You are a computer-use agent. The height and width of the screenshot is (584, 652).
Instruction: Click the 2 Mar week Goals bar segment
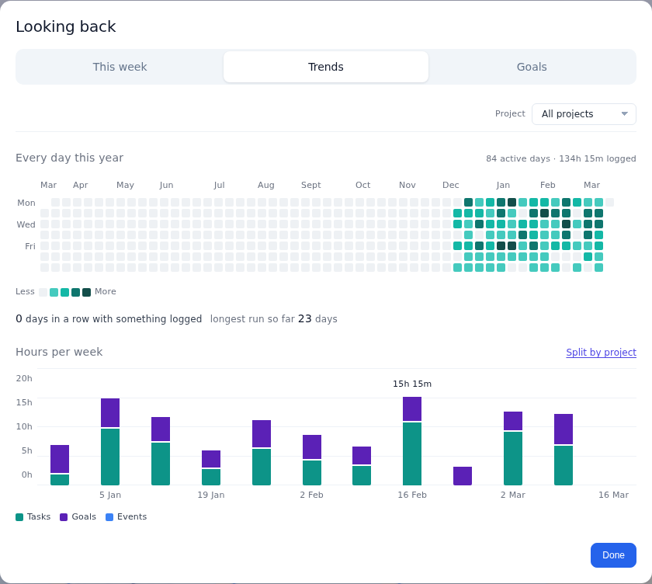513,421
